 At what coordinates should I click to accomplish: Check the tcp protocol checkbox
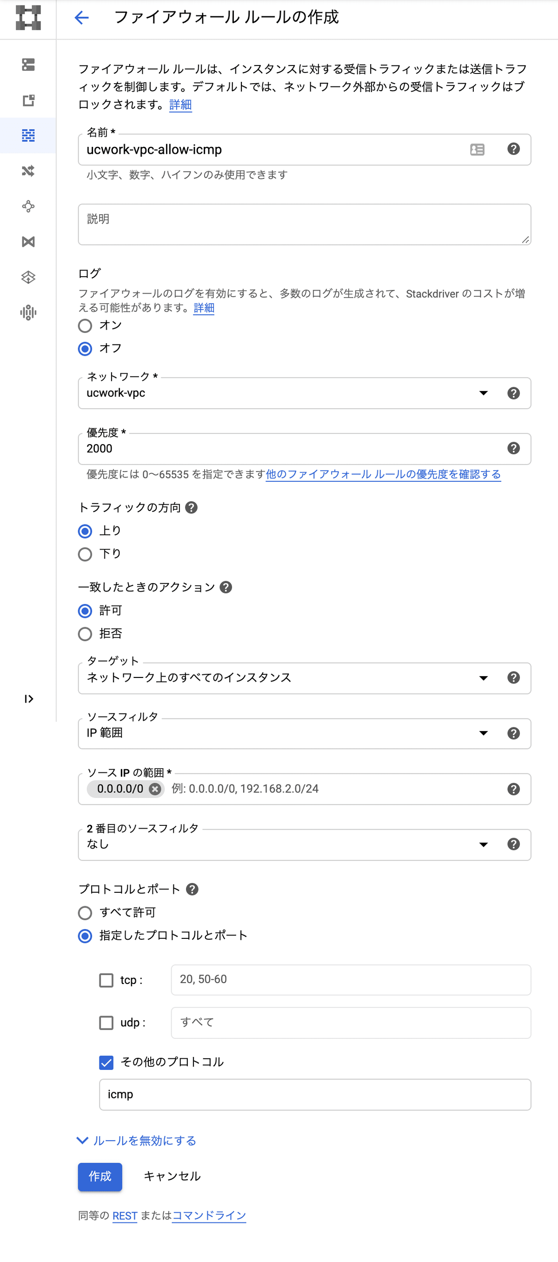[106, 980]
